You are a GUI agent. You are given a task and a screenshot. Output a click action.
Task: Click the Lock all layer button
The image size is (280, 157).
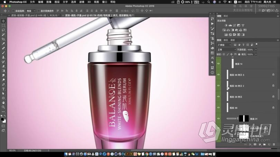(x=239, y=55)
